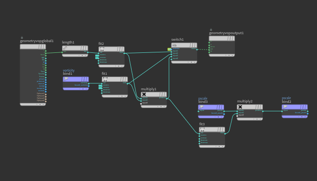The width and height of the screenshot is (317, 181).
Task: Click the middle footer dot on bind1 node
Action: pos(83,89)
